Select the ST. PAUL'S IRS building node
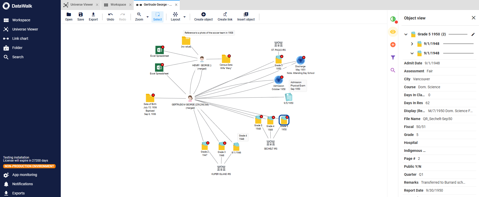 (278, 44)
